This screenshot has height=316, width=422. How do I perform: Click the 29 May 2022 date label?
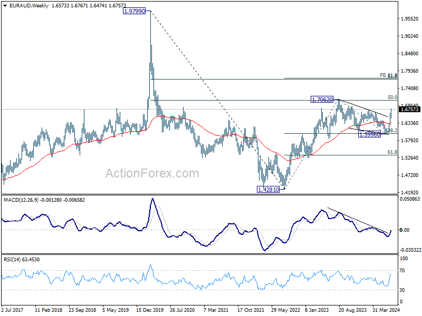pyautogui.click(x=285, y=310)
